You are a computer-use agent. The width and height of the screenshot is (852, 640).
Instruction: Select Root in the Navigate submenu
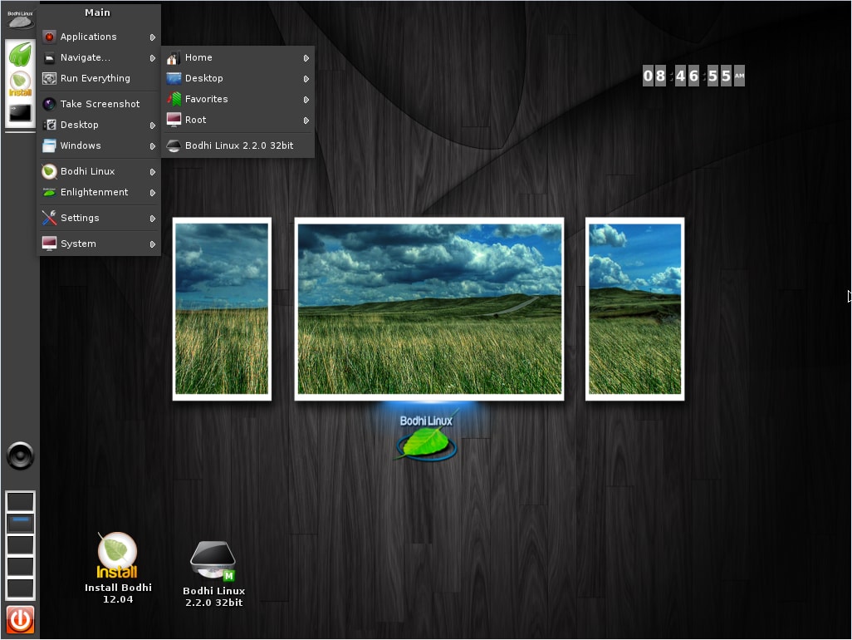(x=238, y=121)
